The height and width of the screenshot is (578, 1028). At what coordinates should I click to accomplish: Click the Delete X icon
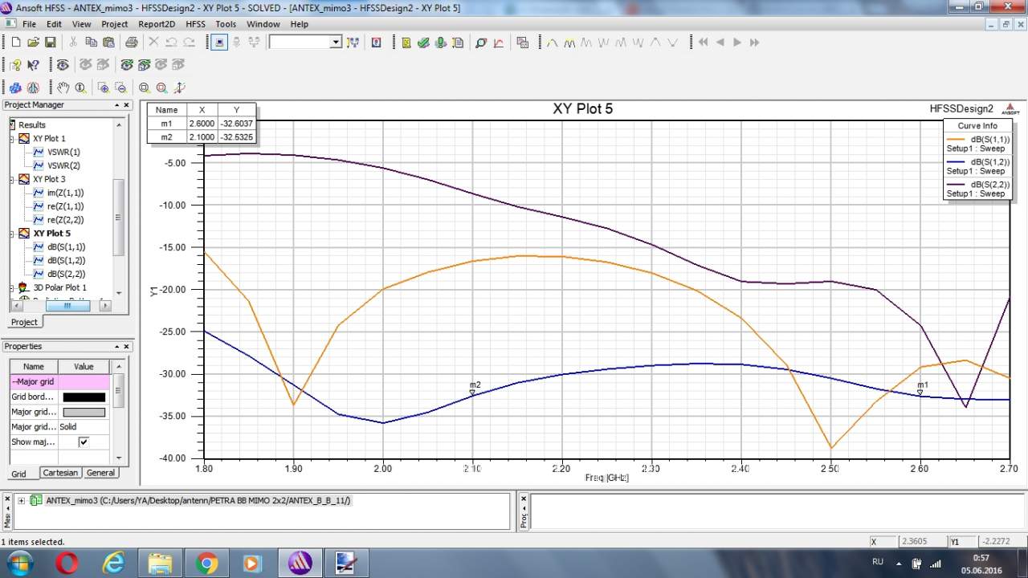click(x=153, y=43)
